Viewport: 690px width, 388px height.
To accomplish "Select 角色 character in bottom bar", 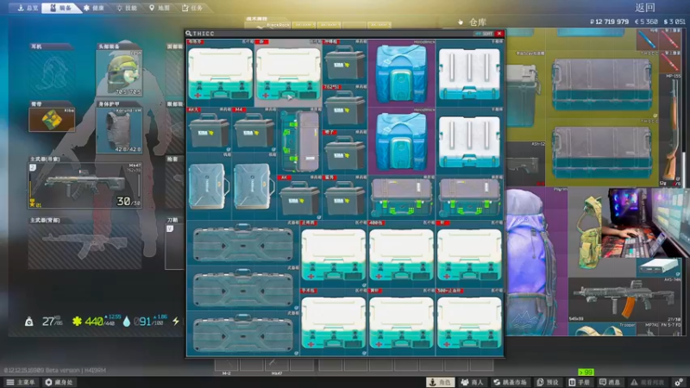I will [441, 382].
